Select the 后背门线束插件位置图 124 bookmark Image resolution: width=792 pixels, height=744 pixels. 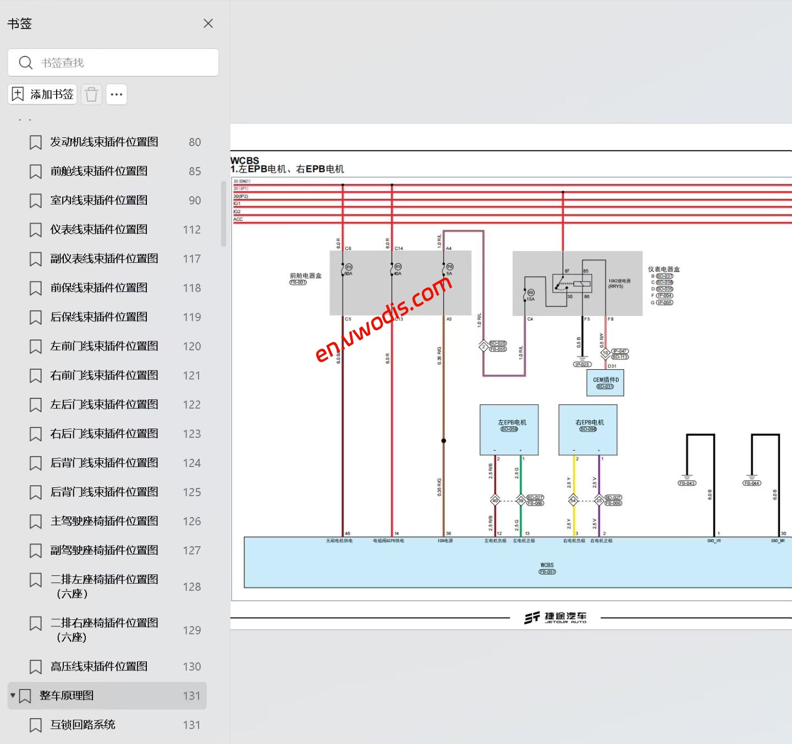click(x=103, y=463)
